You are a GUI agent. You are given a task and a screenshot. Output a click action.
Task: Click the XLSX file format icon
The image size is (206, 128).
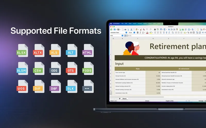point(22,50)
